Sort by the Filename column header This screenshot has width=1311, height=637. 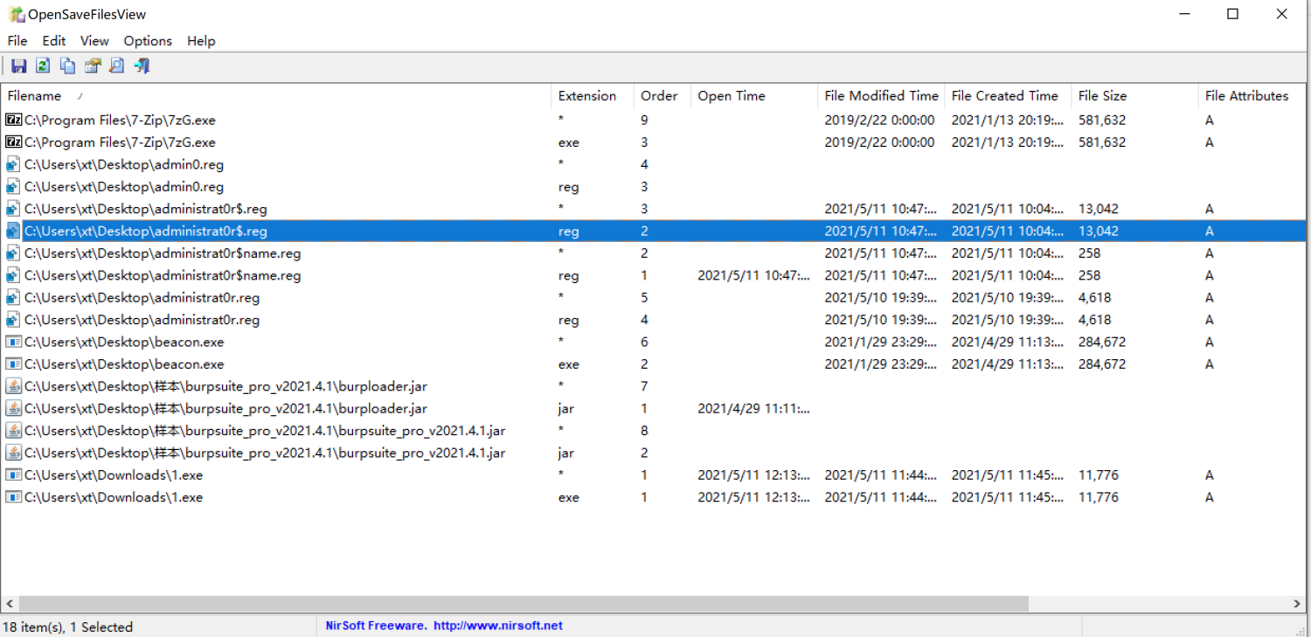(x=276, y=96)
